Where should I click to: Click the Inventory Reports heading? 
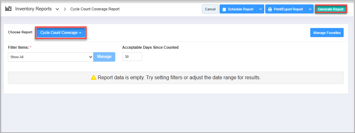point(33,9)
